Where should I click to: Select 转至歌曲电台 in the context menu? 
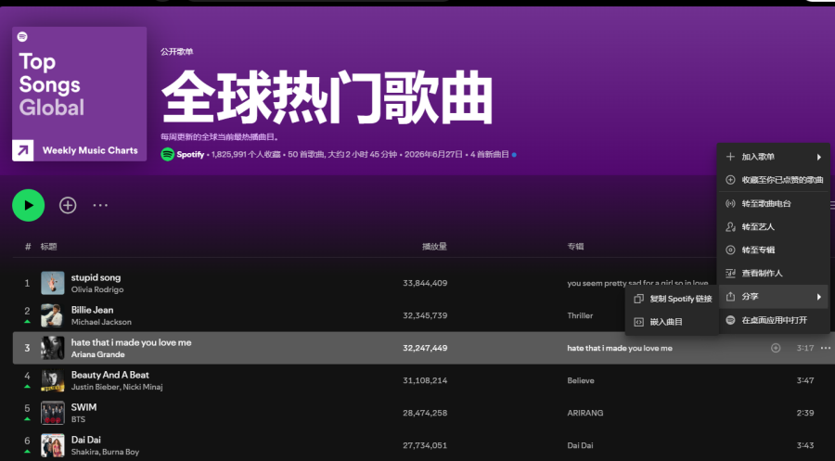click(773, 203)
